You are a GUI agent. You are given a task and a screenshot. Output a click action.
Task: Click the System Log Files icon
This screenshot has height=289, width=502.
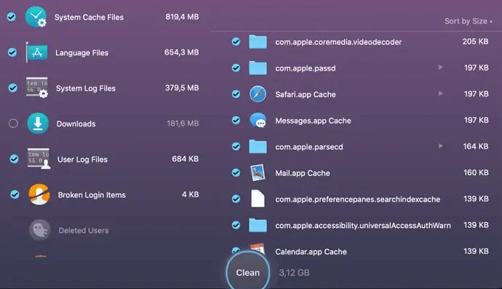click(x=37, y=88)
